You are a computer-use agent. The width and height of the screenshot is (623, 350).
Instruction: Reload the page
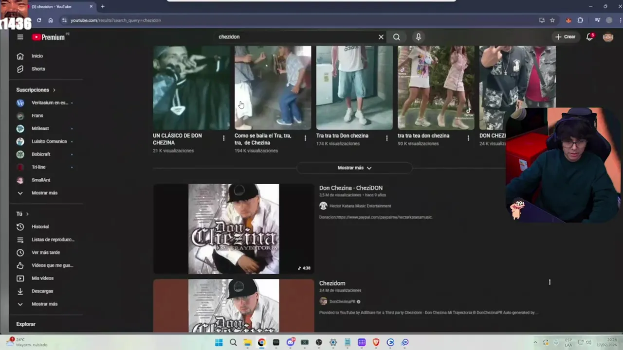click(39, 20)
